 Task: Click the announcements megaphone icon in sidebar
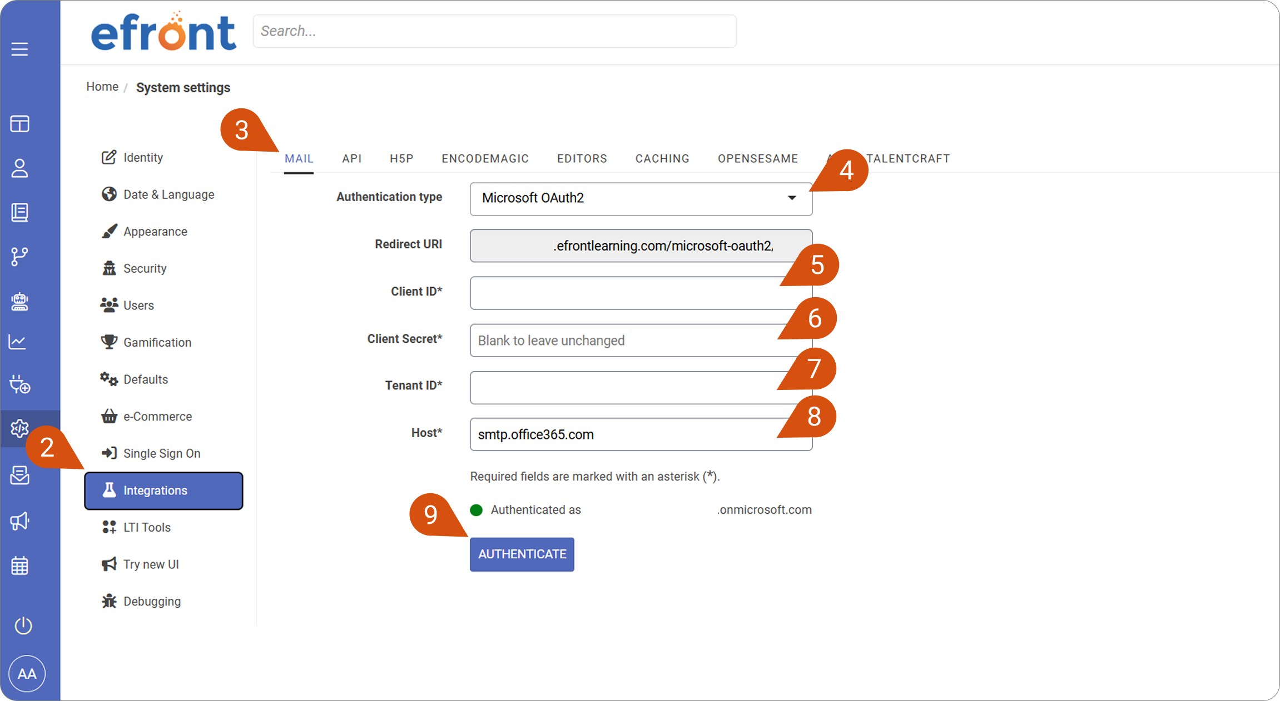[19, 520]
